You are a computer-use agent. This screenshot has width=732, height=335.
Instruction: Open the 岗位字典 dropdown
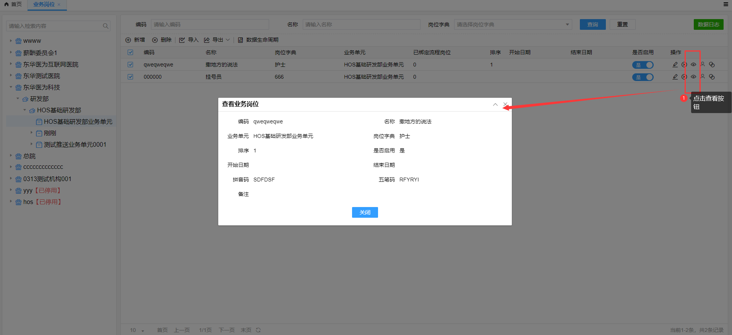point(513,24)
